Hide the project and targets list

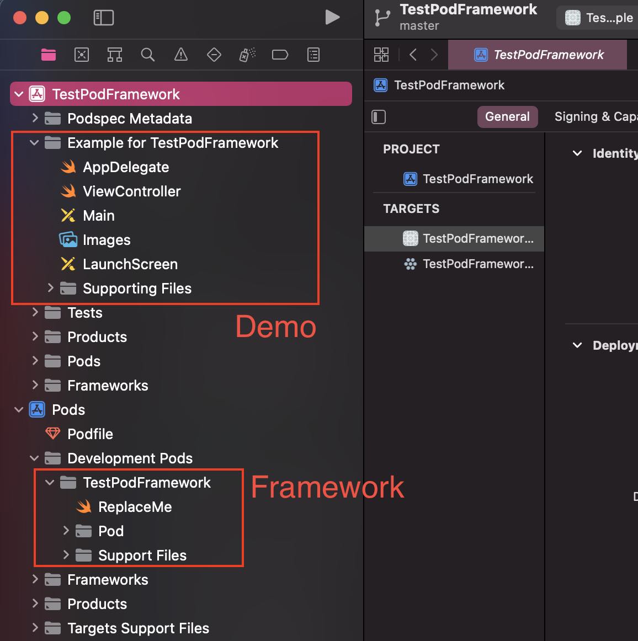(379, 117)
